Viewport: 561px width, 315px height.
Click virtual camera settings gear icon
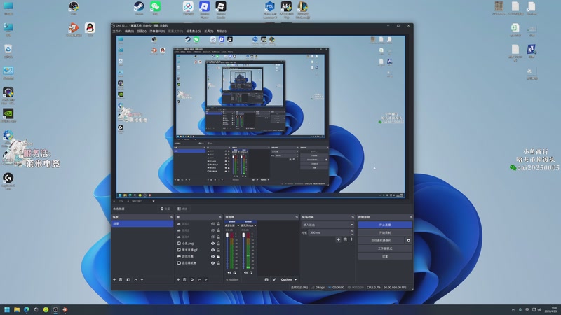[409, 240]
